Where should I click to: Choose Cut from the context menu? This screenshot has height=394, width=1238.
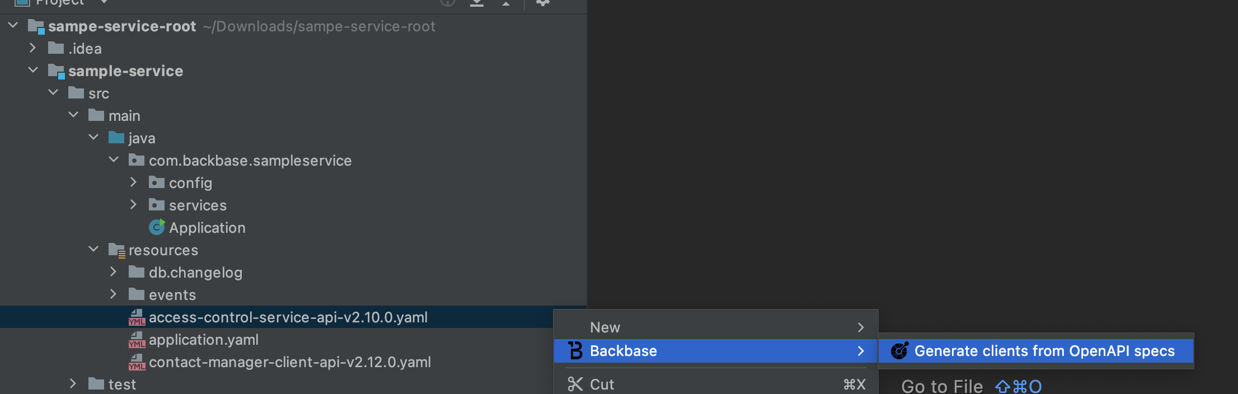(716, 384)
